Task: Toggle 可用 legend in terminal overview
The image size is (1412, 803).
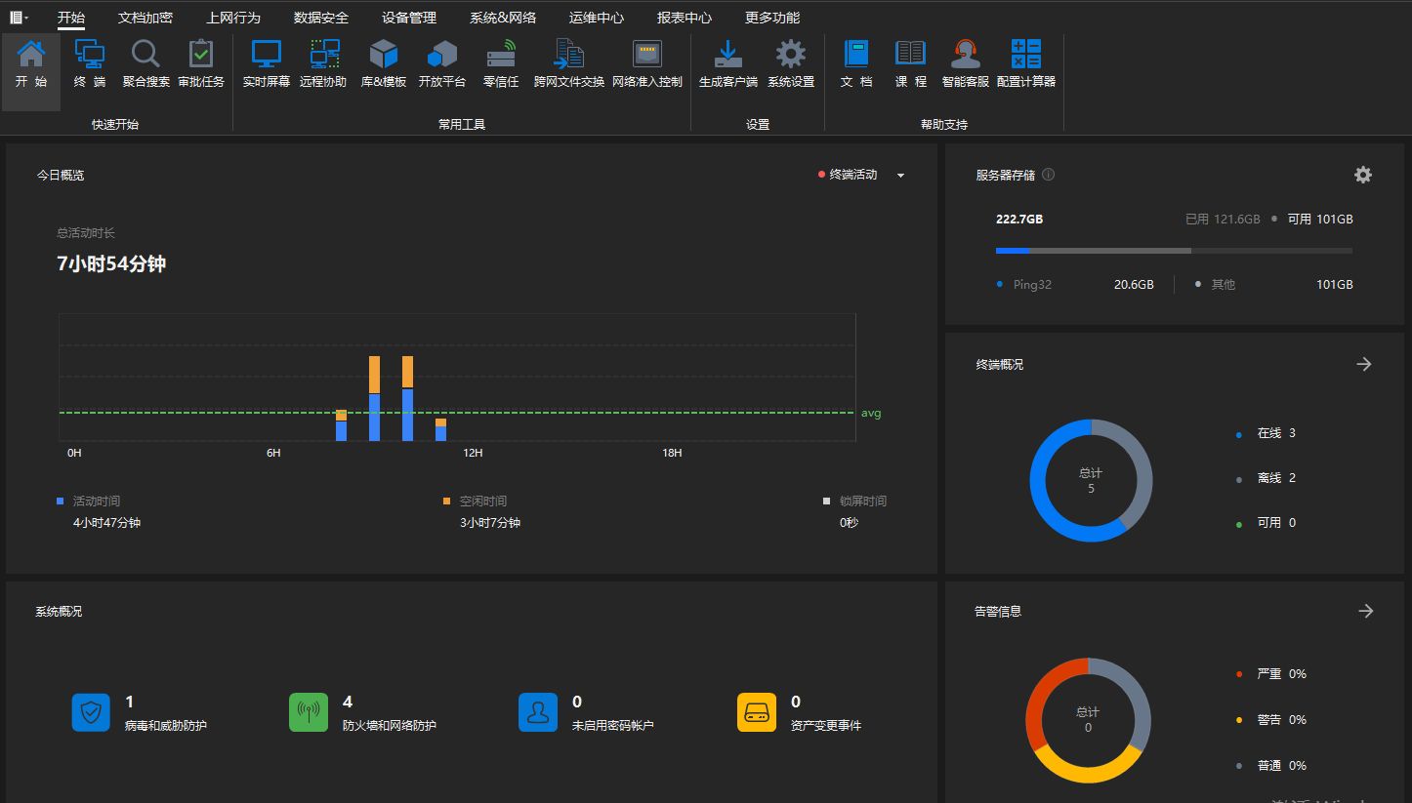Action: coord(1266,523)
